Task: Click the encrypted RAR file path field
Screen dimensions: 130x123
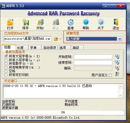Action: (28, 39)
